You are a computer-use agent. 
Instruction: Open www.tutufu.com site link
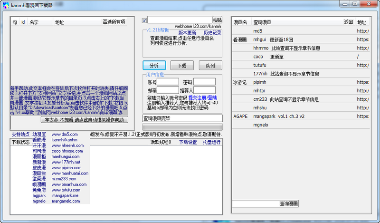tap(66, 190)
